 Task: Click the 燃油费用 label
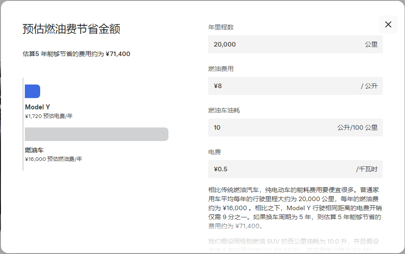[221, 69]
